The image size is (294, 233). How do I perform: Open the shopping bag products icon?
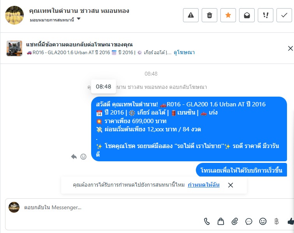coord(221,221)
